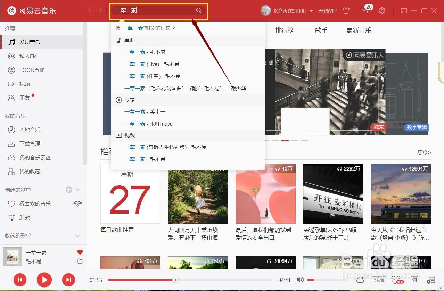The width and height of the screenshot is (444, 291).
Task: Click the play button
Action: [44, 280]
